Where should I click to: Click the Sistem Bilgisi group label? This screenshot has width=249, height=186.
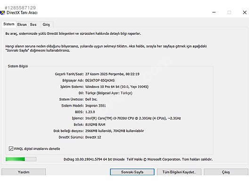(18, 66)
